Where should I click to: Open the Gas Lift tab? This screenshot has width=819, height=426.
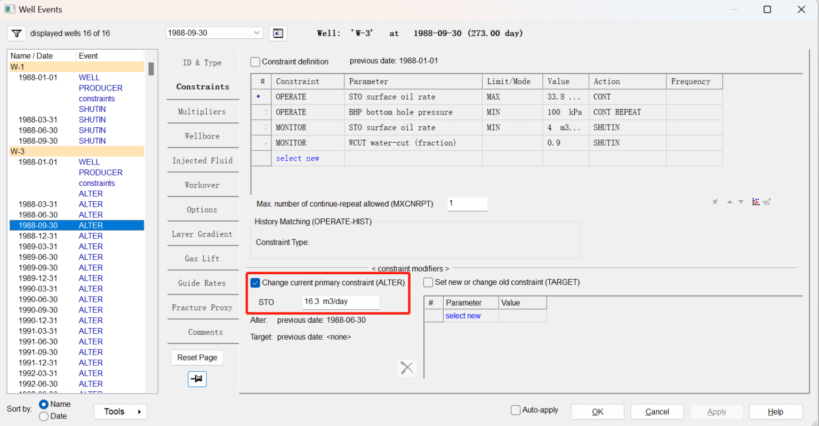(x=202, y=259)
